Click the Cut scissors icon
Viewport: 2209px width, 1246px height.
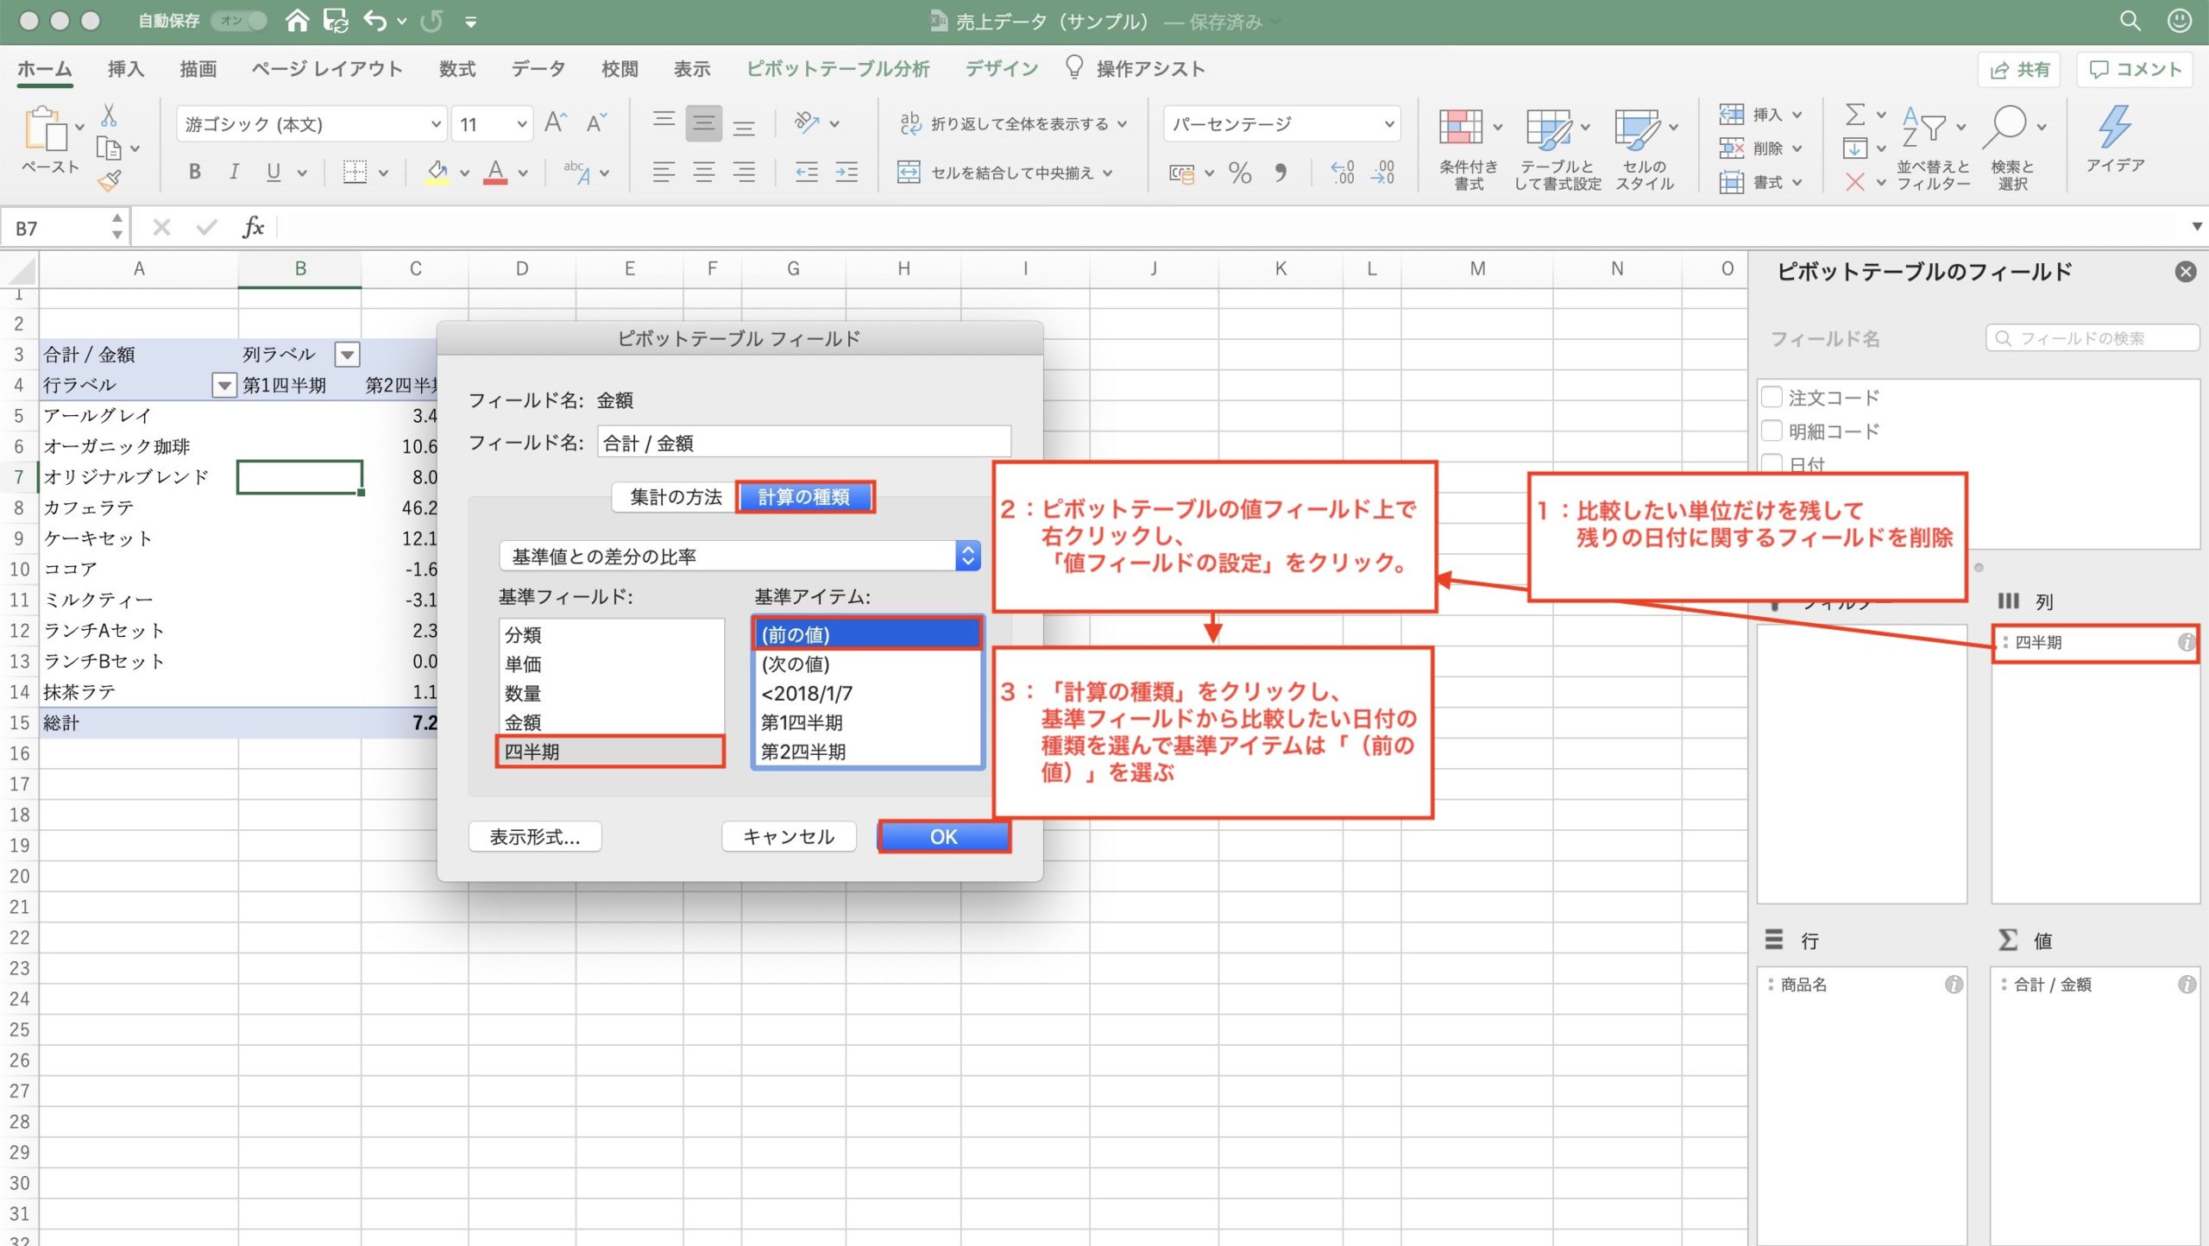109,115
